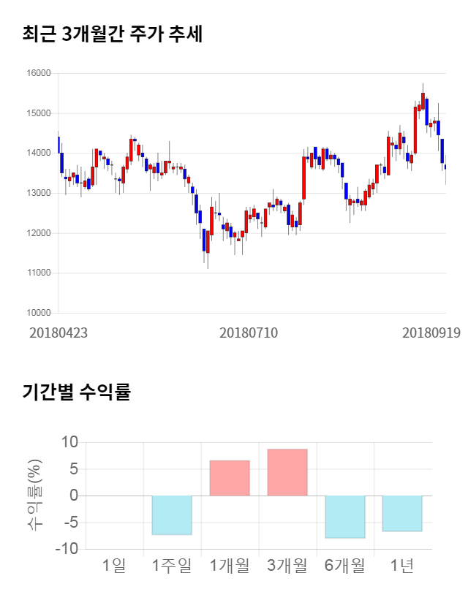Viewport: 468px width, 592px height.
Task: Click the 10000 price axis label
Action: tap(39, 313)
